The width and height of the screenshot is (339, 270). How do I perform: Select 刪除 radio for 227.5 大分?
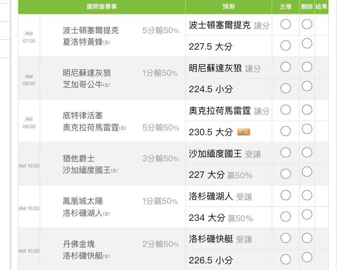click(307, 43)
